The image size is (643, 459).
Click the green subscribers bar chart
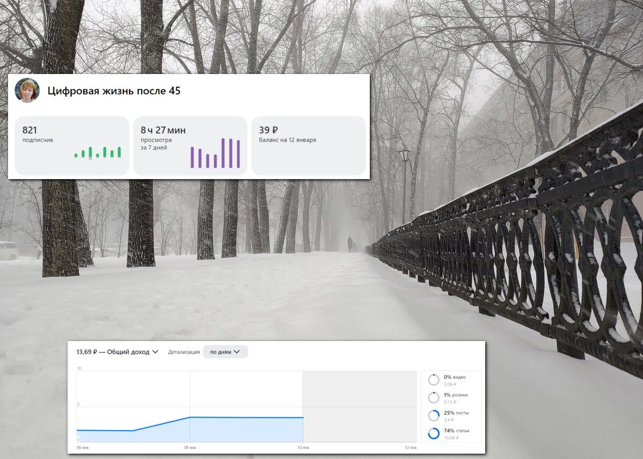[98, 152]
